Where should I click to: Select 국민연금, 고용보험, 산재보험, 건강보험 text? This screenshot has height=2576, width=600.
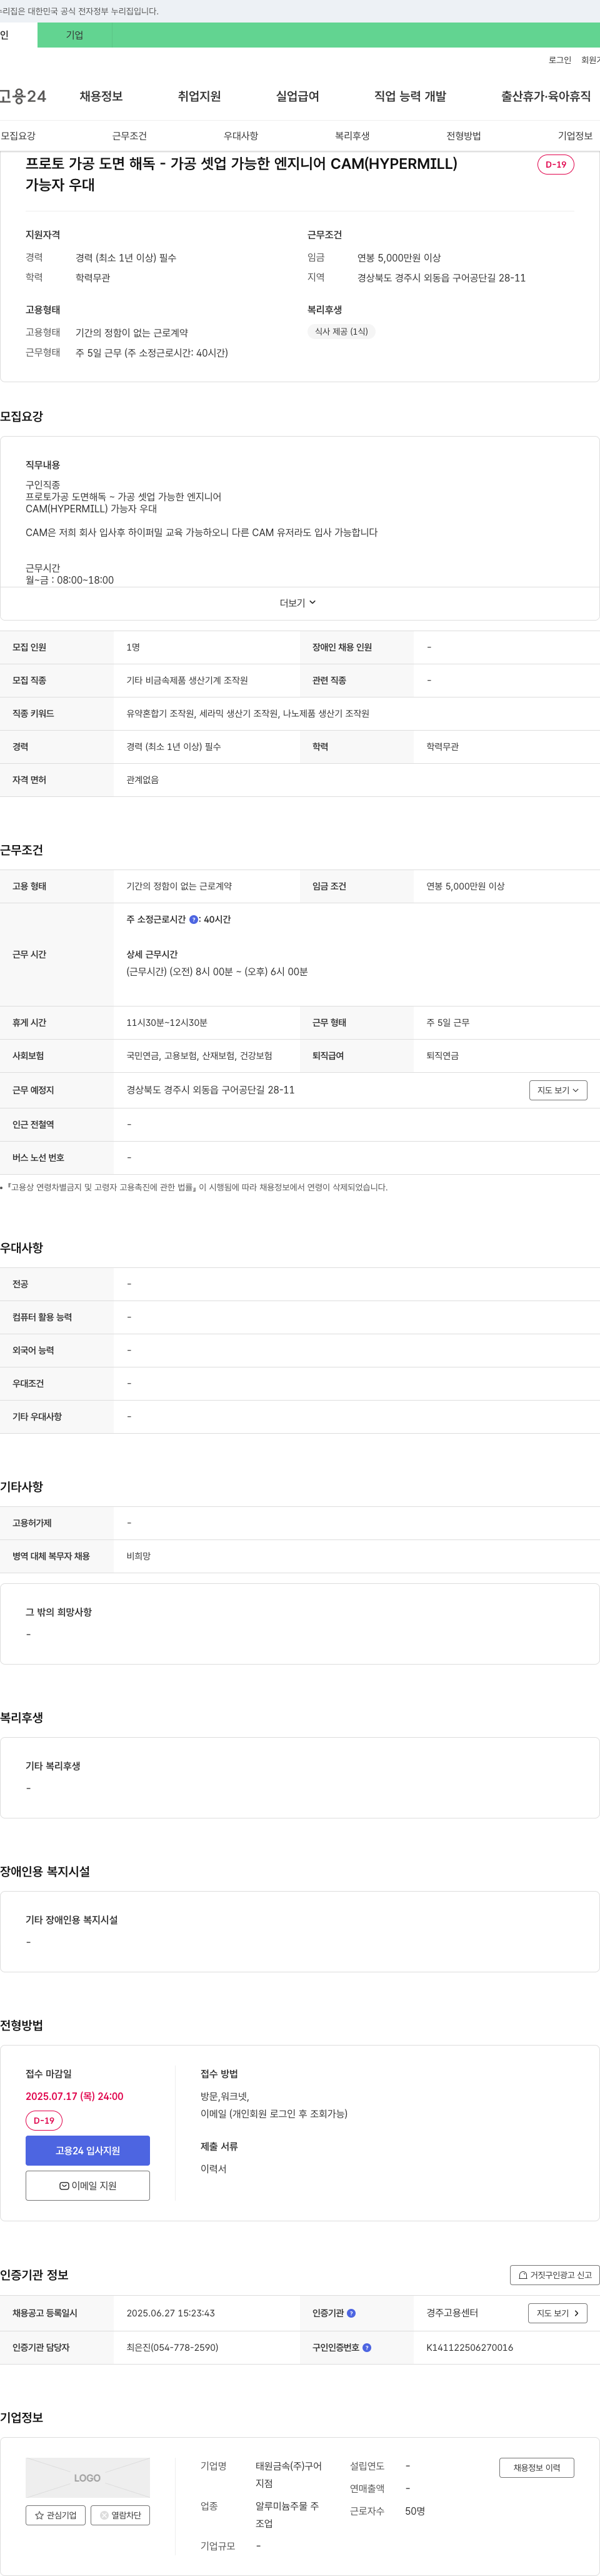(x=199, y=1055)
